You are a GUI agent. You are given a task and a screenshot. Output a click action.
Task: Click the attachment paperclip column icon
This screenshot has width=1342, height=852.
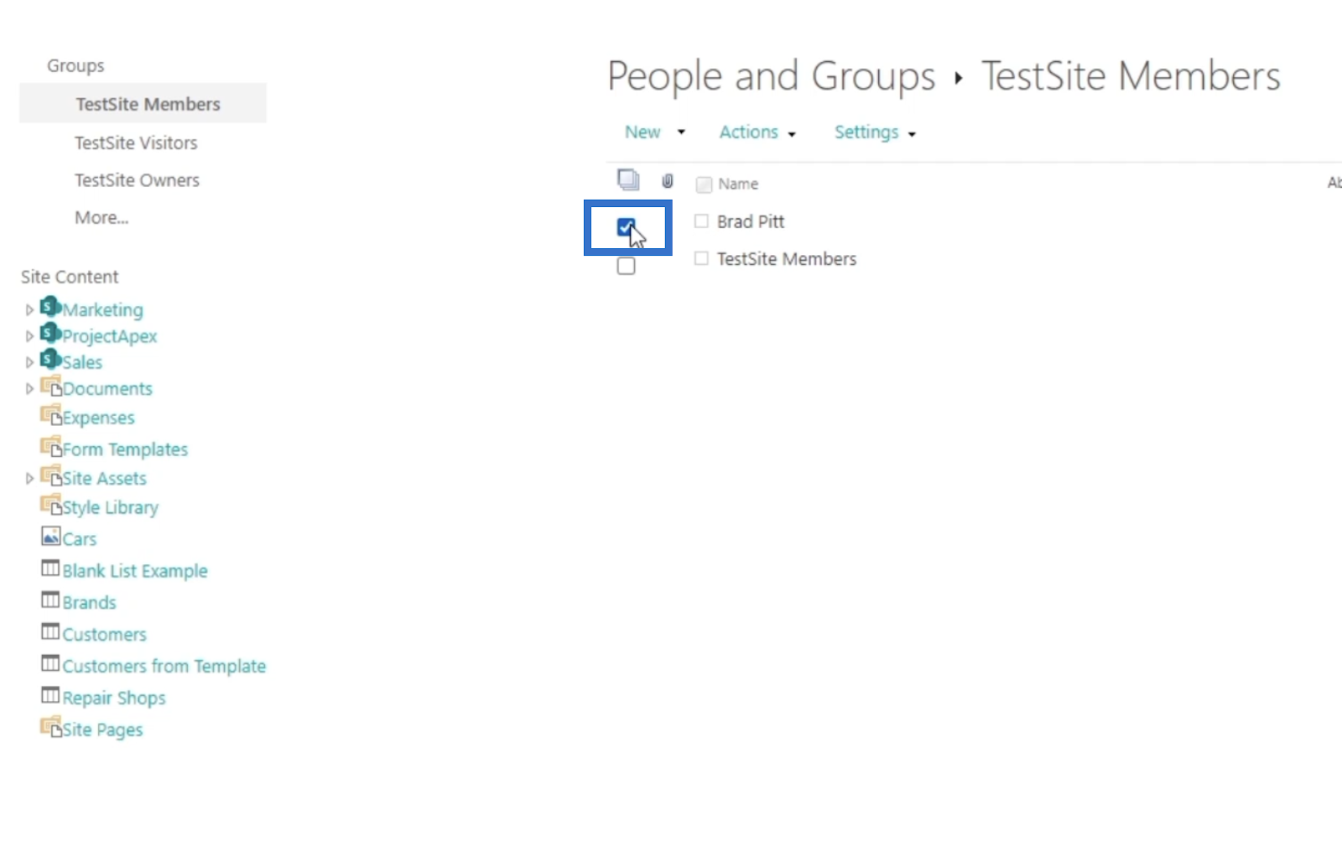pyautogui.click(x=668, y=181)
